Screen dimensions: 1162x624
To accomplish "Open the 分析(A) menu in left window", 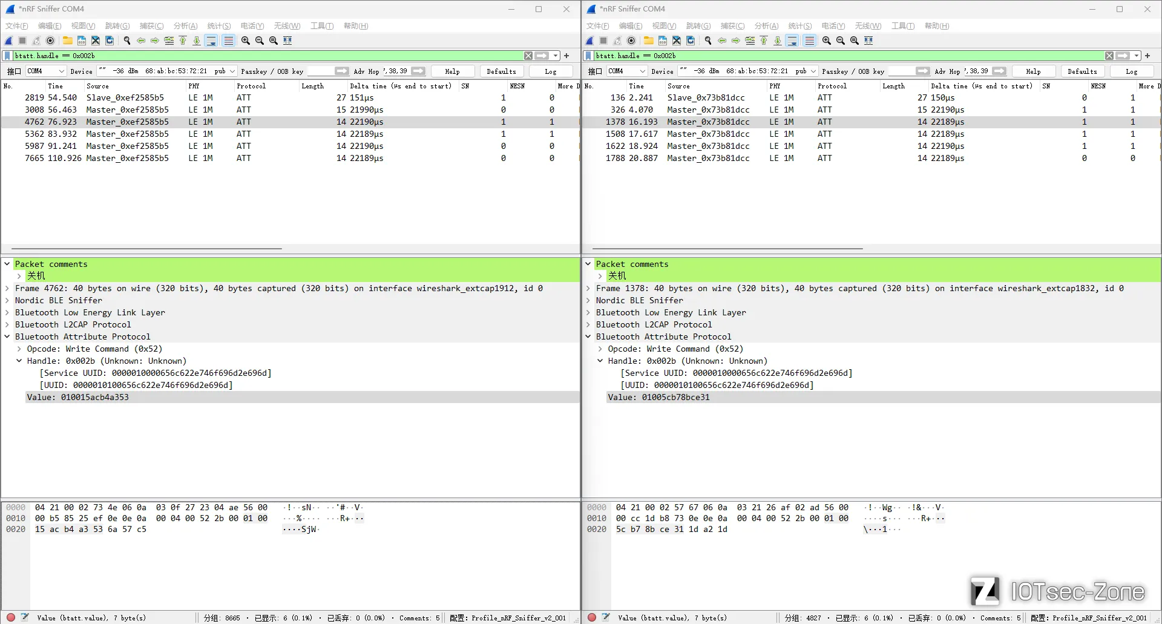I will (185, 26).
